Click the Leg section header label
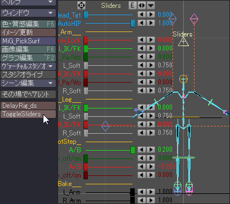 (x=69, y=99)
